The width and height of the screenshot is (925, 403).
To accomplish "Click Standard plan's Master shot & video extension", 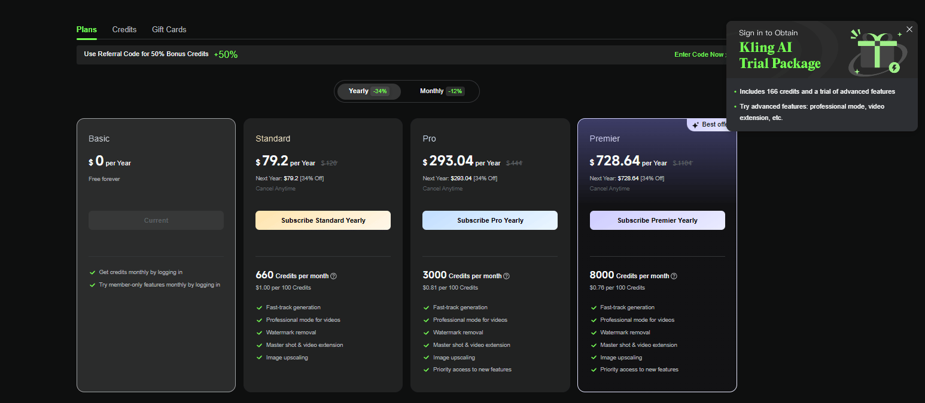I will pyautogui.click(x=305, y=345).
